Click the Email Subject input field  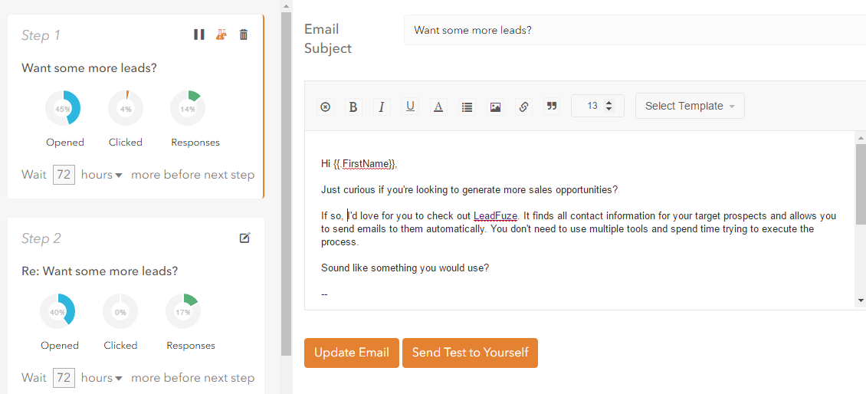point(635,30)
